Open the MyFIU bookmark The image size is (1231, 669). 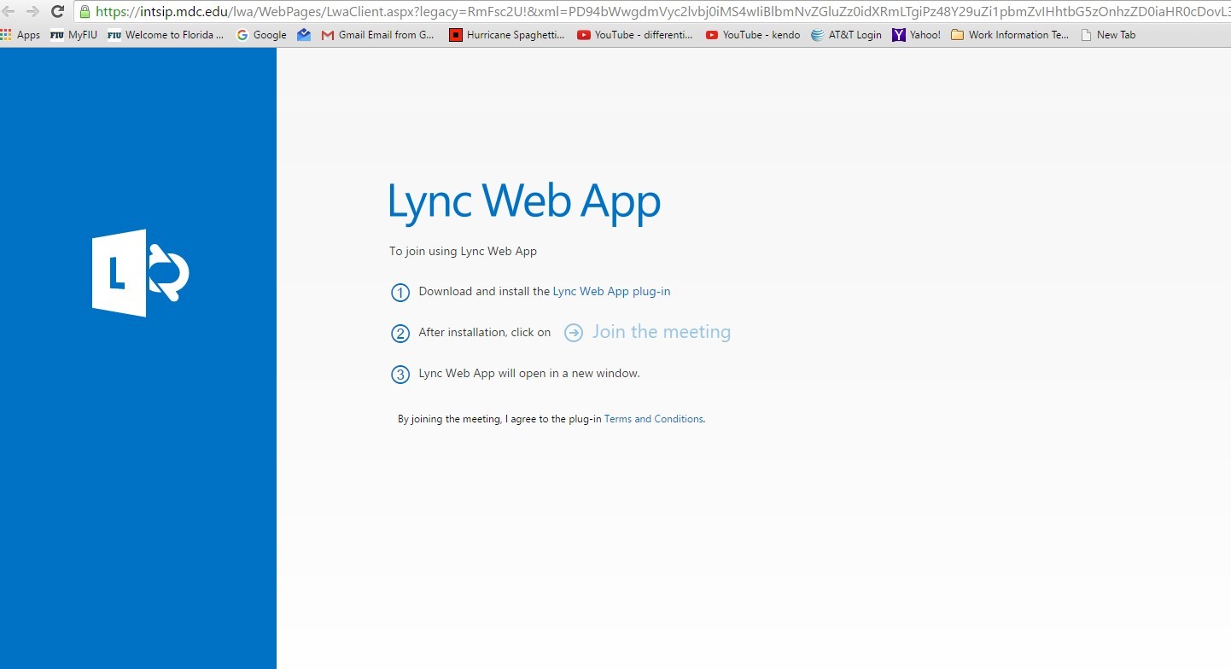tap(73, 35)
